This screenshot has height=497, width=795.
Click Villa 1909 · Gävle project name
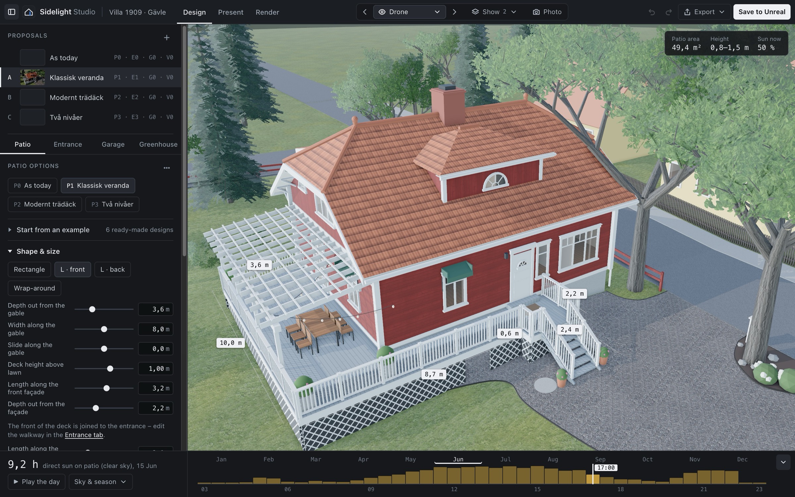pos(137,12)
